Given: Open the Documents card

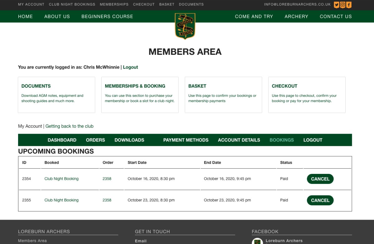Looking at the screenshot, I should pyautogui.click(x=56, y=95).
